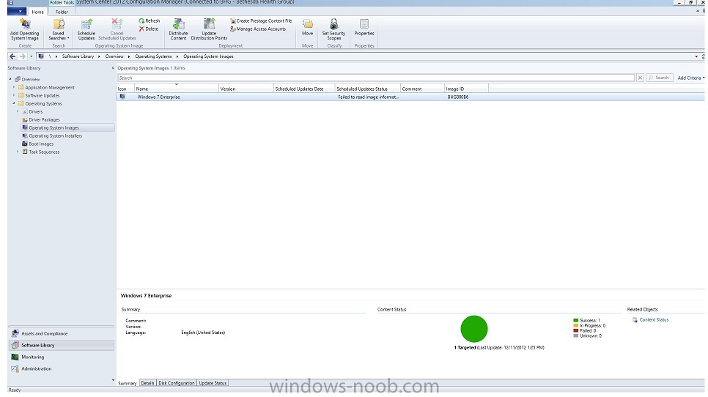Open Saved Searches in the ribbon
The image size is (708, 397).
click(58, 29)
